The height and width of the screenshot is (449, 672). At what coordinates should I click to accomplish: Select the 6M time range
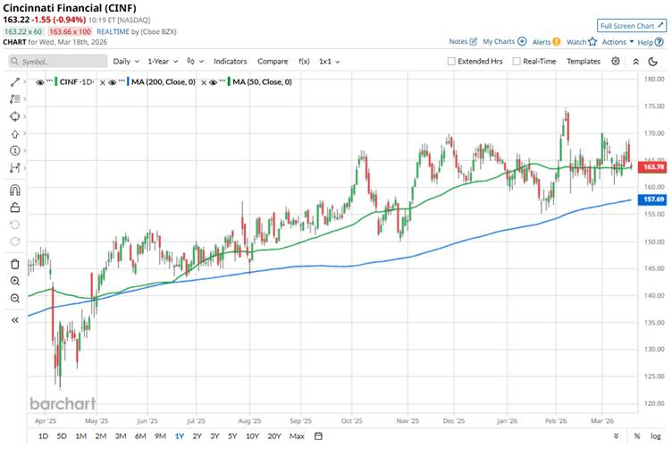coord(140,436)
